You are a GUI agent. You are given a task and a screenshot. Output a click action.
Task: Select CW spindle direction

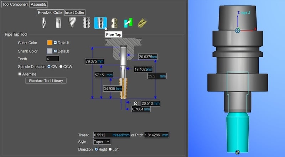[49, 66]
